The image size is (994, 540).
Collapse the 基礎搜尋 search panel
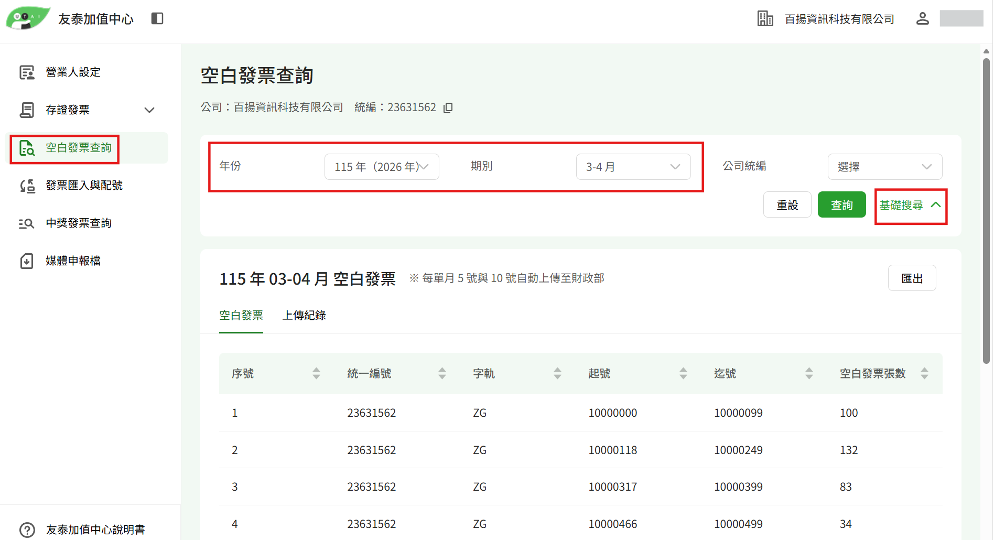point(910,206)
